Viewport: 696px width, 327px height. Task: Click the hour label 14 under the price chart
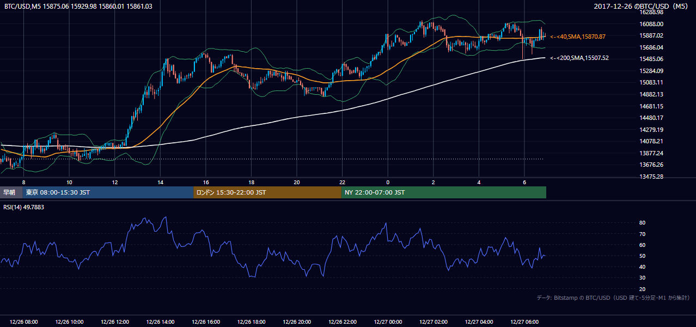pyautogui.click(x=160, y=182)
